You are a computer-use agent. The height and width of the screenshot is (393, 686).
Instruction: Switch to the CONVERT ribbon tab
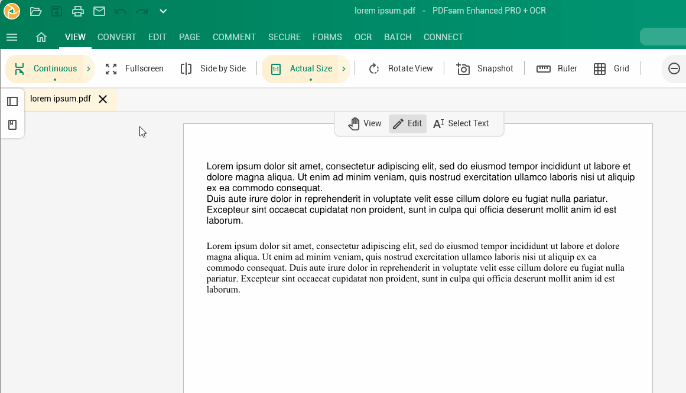pyautogui.click(x=117, y=37)
